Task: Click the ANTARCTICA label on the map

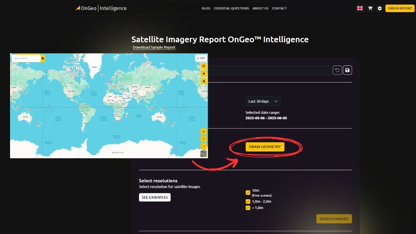Action: tap(118, 153)
